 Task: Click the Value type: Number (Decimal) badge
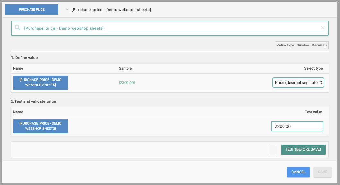pyautogui.click(x=301, y=45)
